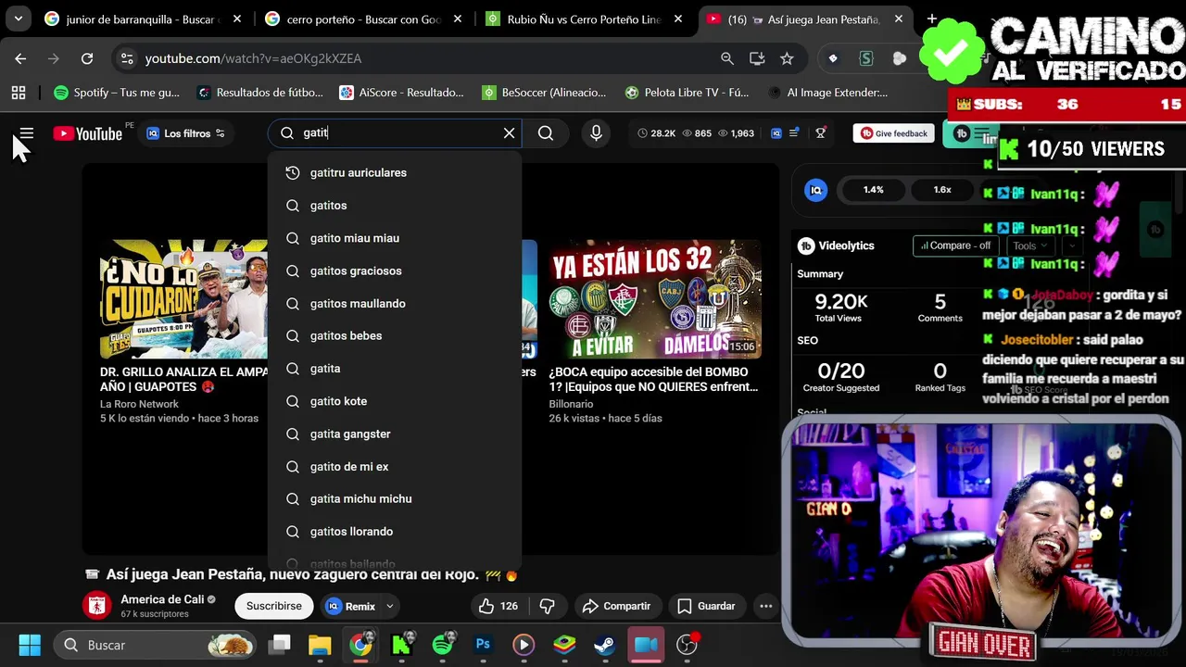Go to the YouTube home logo
Screen dimensions: 1186x667
tap(88, 133)
